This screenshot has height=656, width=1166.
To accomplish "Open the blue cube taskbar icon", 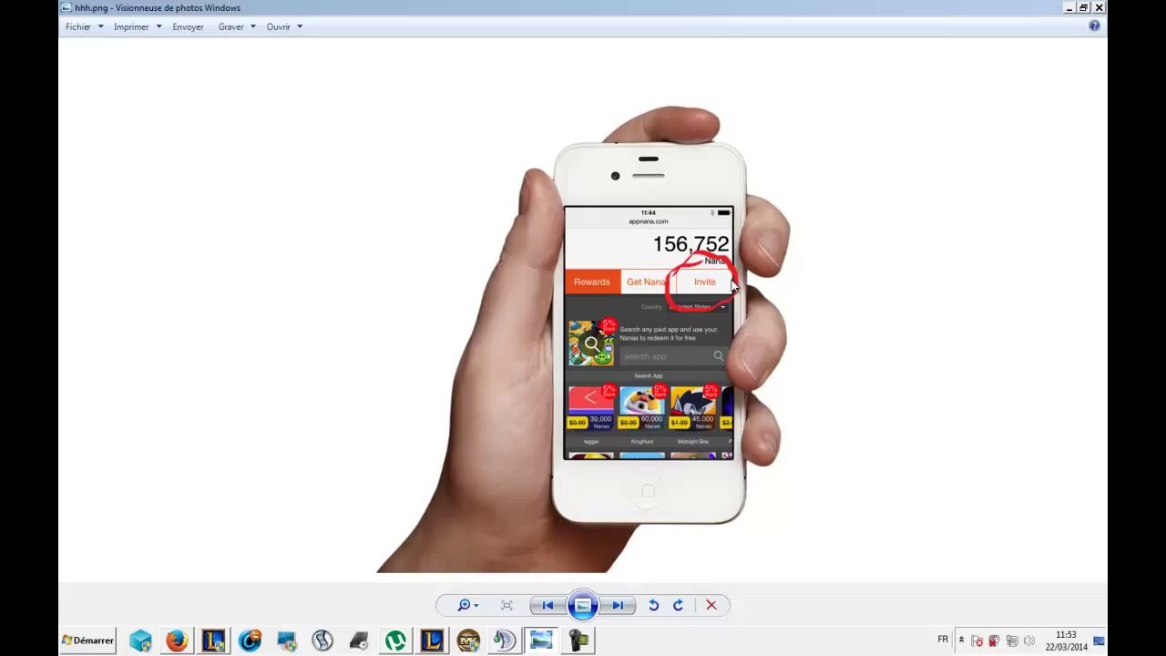I will pos(140,641).
